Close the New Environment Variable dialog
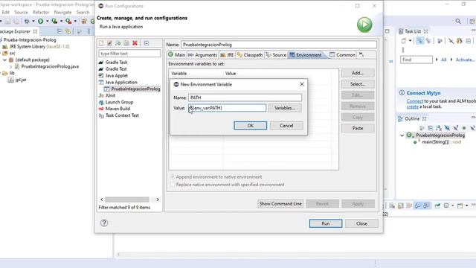 tap(302, 84)
